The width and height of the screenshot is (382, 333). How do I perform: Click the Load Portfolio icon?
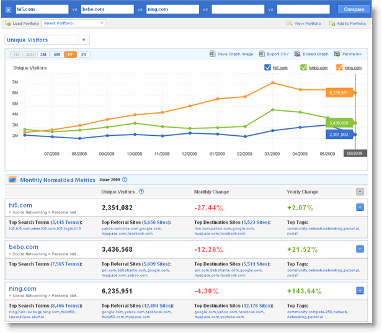point(8,24)
